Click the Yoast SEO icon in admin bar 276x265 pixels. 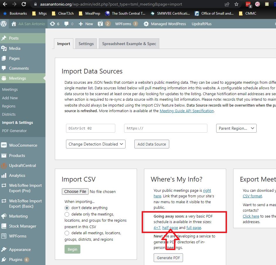pos(100,24)
